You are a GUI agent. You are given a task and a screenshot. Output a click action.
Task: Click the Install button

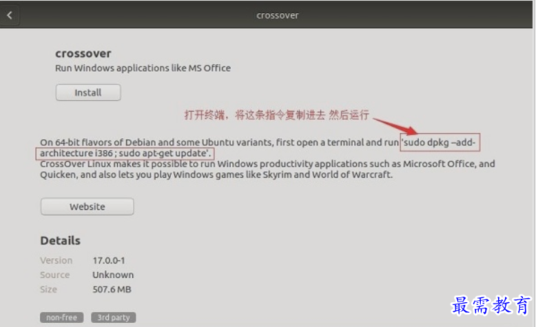click(x=88, y=93)
